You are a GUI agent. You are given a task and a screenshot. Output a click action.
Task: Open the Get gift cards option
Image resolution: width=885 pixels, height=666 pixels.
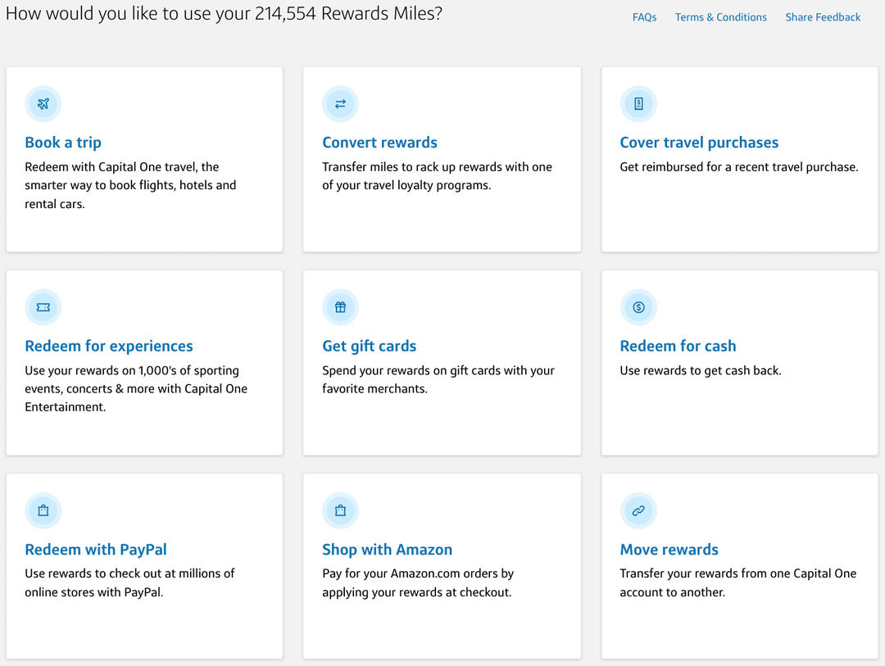tap(369, 346)
